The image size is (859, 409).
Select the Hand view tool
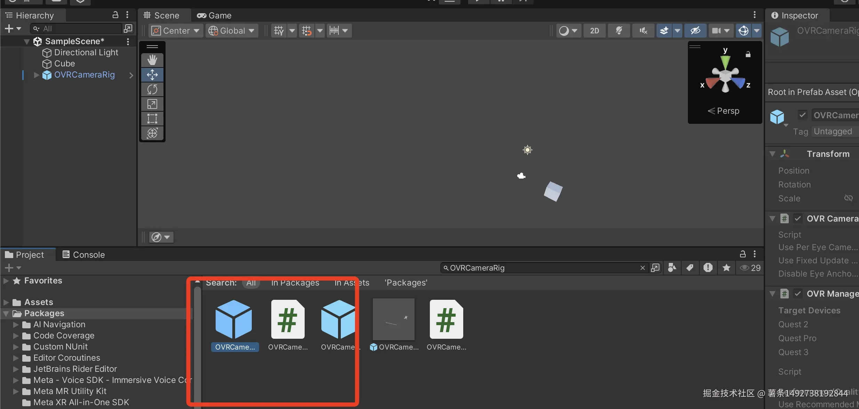click(x=152, y=60)
